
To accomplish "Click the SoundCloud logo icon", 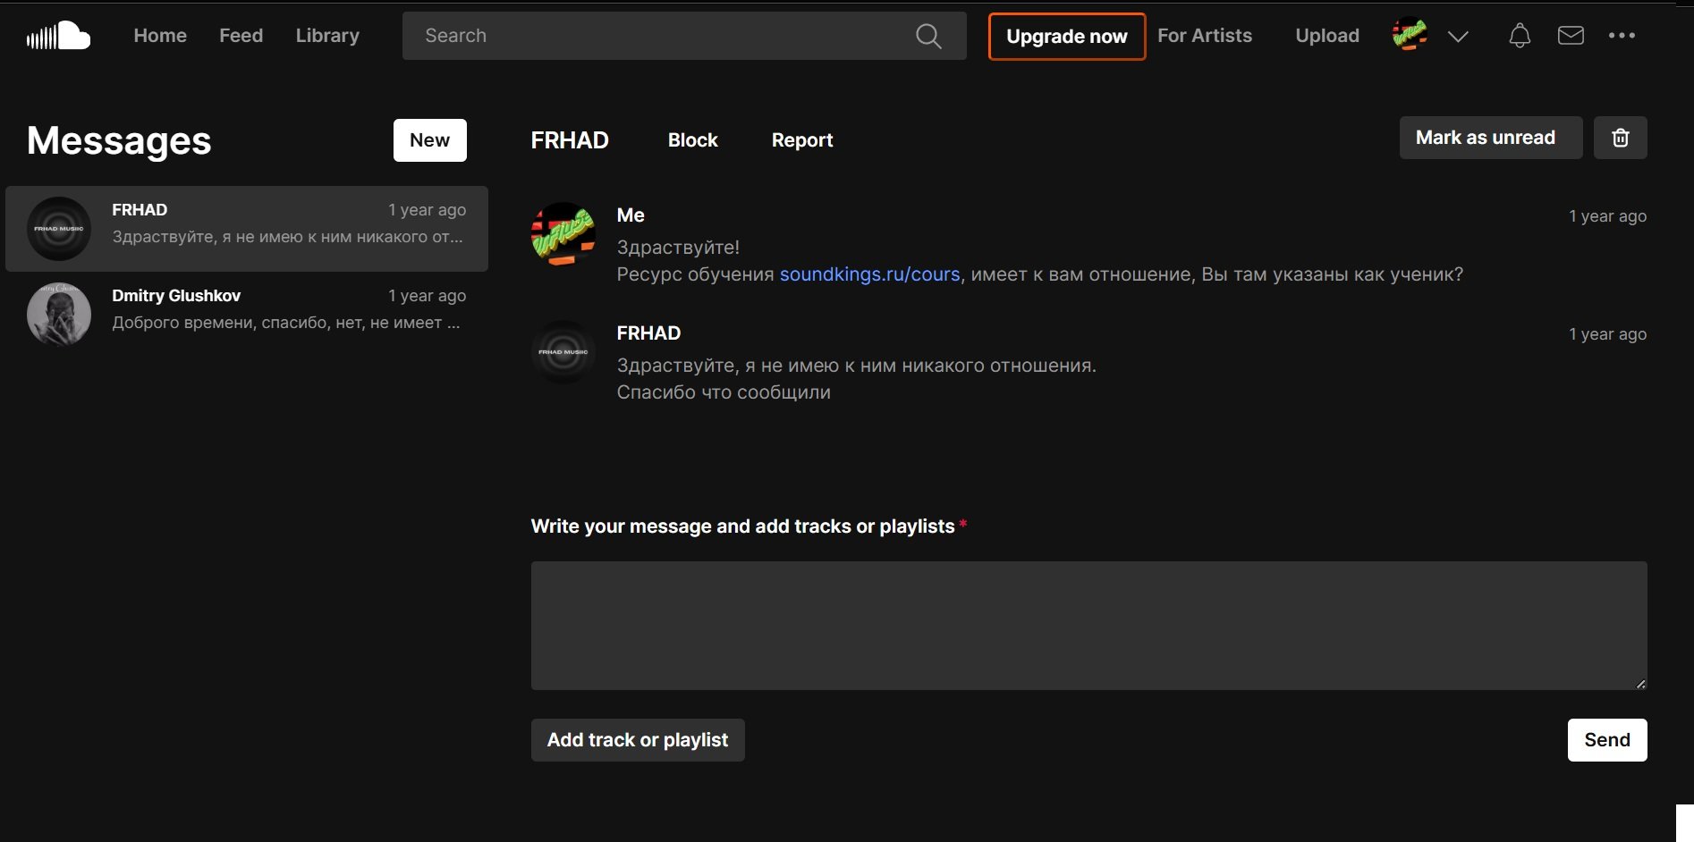I will pos(59,36).
